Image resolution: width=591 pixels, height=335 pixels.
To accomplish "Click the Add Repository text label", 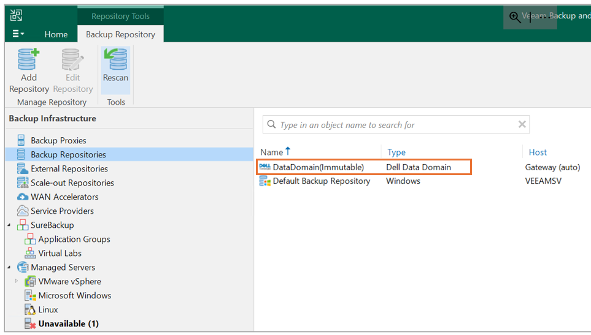I will click(x=29, y=83).
